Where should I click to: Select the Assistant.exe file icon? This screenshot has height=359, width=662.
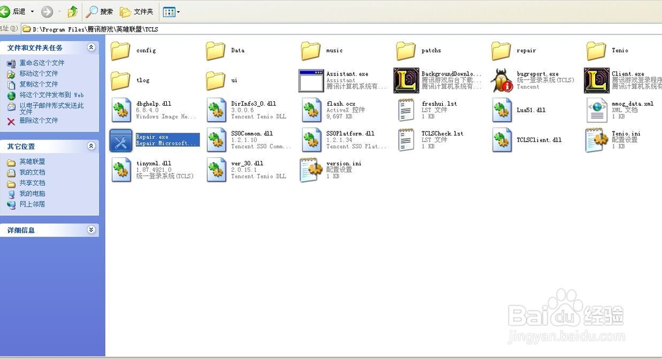click(310, 81)
